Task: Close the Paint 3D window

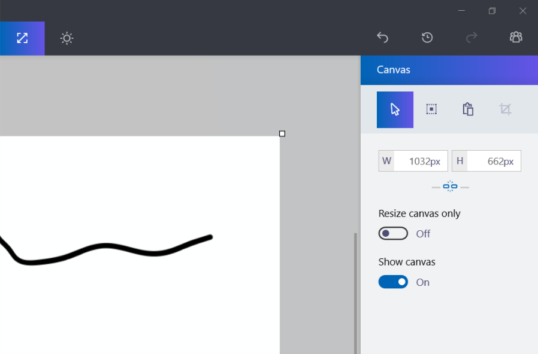Action: [x=522, y=11]
